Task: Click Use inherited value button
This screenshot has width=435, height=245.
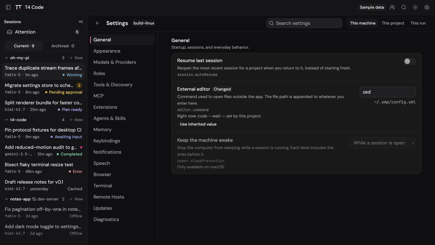Action: pos(198,124)
